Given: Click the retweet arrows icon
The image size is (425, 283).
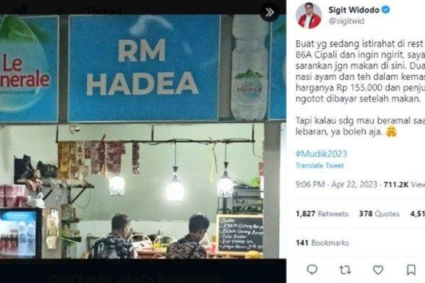Looking at the screenshot, I should point(345,270).
